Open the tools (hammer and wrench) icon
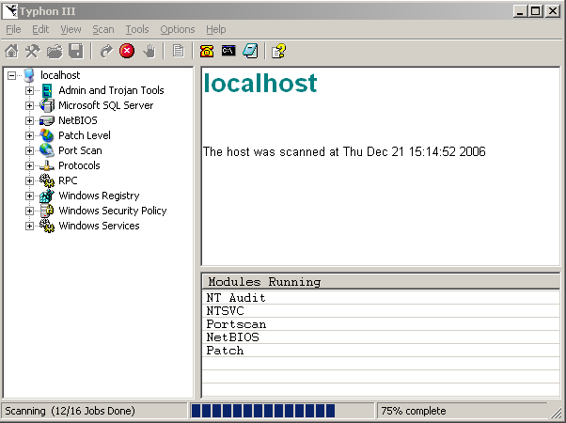The height and width of the screenshot is (423, 566). tap(33, 51)
